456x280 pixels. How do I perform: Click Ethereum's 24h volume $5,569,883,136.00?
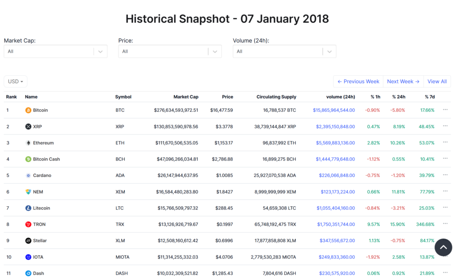point(336,143)
